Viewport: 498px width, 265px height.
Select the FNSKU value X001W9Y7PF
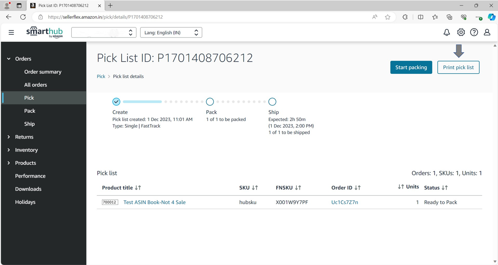292,202
